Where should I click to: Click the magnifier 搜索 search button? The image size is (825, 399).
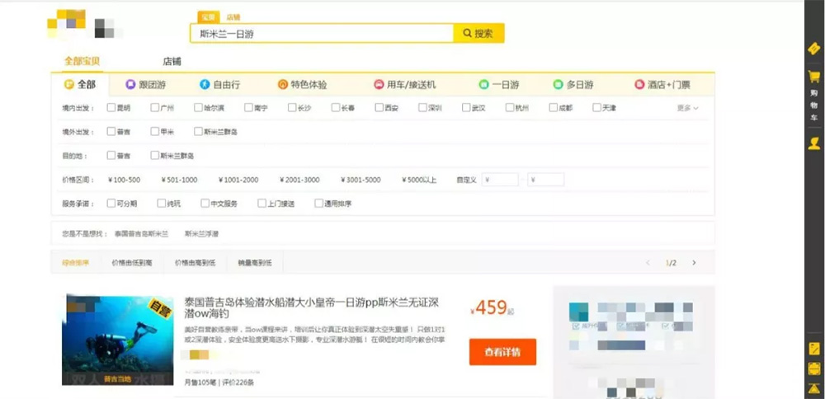[x=478, y=33]
